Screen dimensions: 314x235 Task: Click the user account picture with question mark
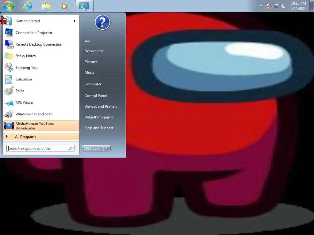[x=102, y=22]
